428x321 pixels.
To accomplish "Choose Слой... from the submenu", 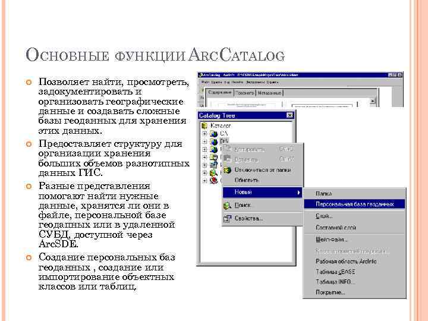I will (x=354, y=216).
